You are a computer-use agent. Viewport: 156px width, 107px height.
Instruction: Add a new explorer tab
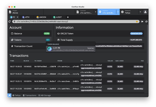(x=68, y=17)
